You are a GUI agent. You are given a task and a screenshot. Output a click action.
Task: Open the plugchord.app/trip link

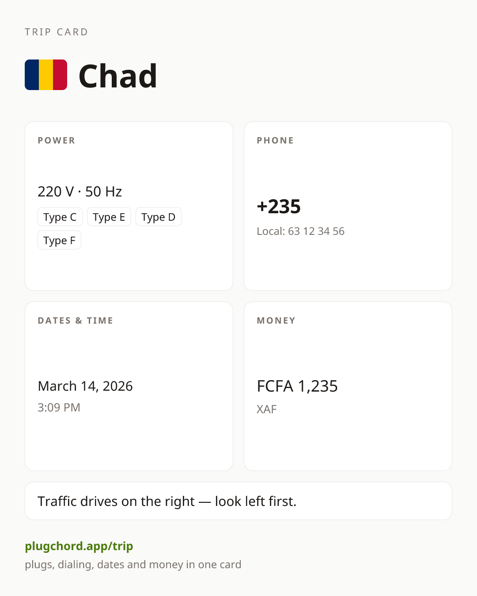79,546
